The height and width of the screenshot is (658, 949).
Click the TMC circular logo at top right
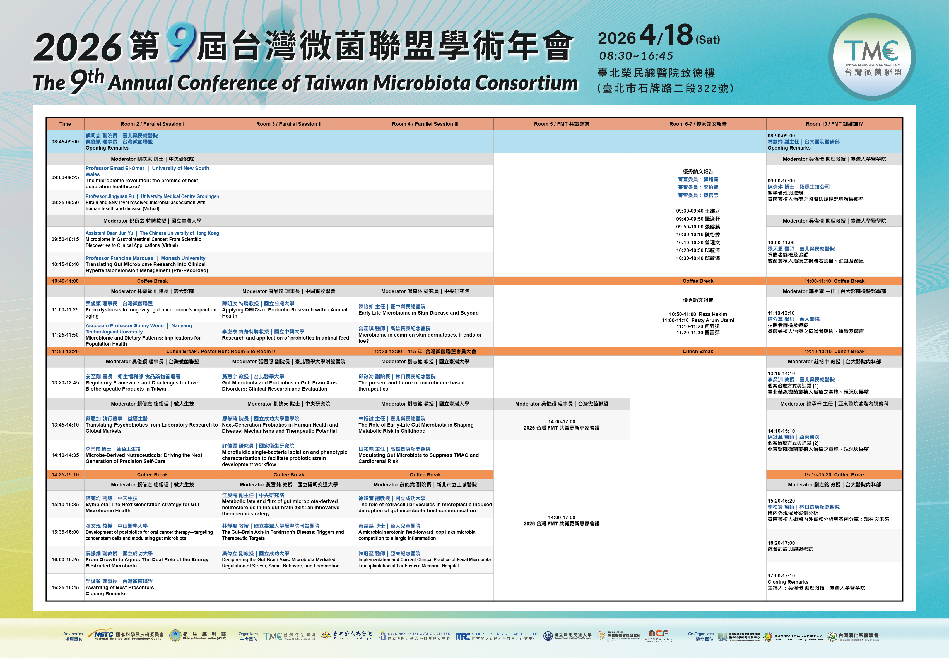click(872, 57)
